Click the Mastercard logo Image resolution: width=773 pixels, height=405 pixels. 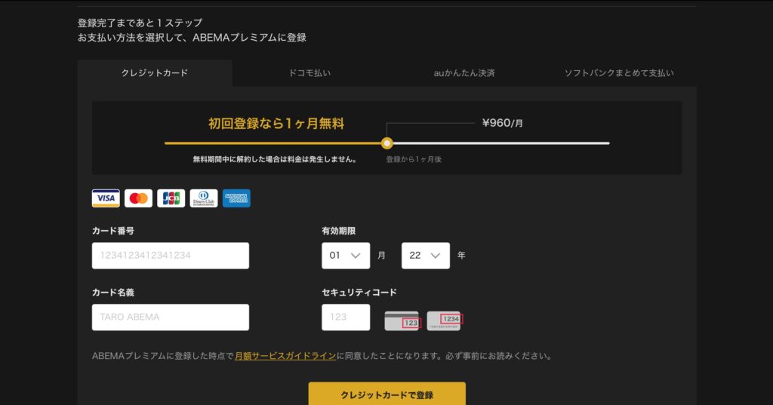[139, 198]
